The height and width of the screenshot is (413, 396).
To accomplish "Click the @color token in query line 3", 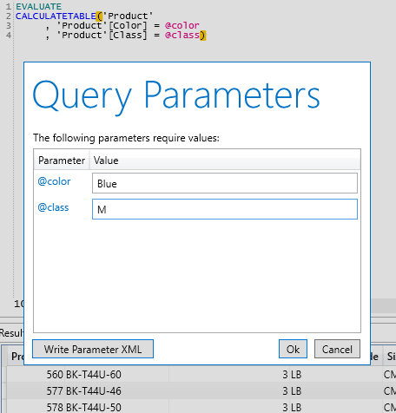I will [182, 25].
